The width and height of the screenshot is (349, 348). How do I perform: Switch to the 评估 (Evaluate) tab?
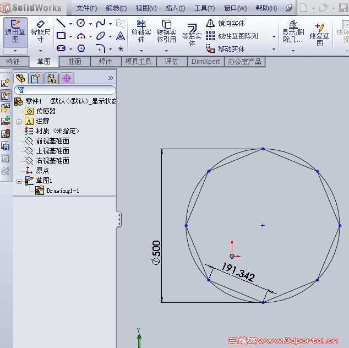click(x=171, y=62)
